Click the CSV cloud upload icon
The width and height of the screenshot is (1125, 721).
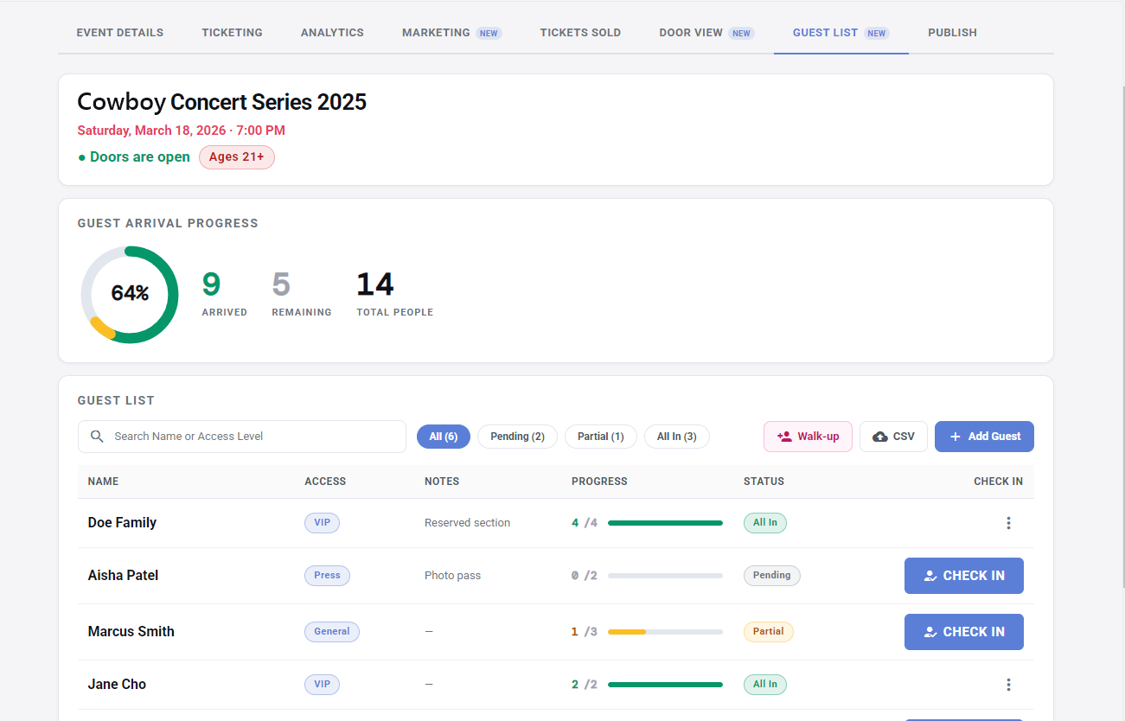click(x=880, y=437)
